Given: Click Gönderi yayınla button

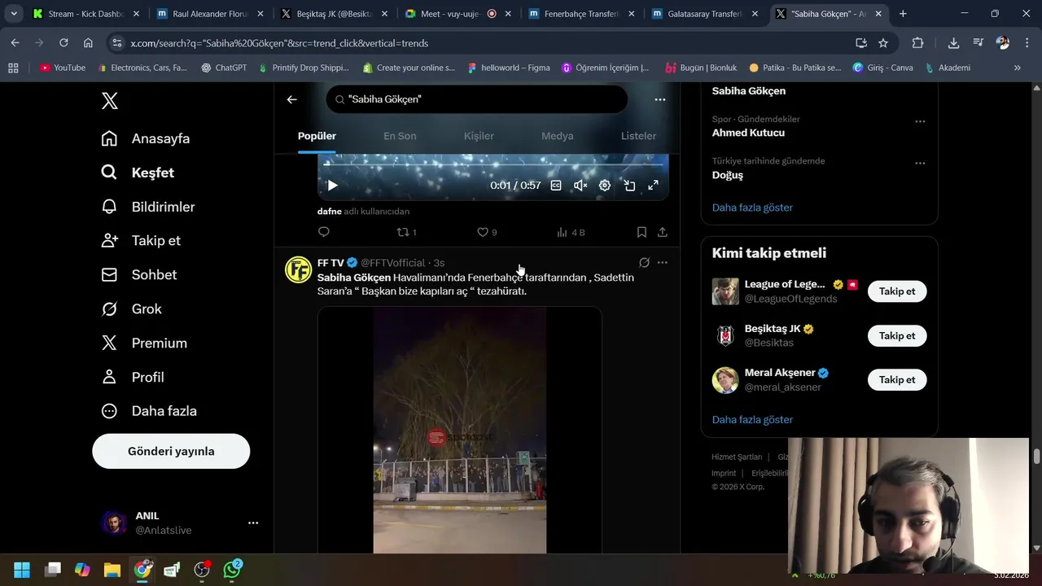Looking at the screenshot, I should point(171,451).
